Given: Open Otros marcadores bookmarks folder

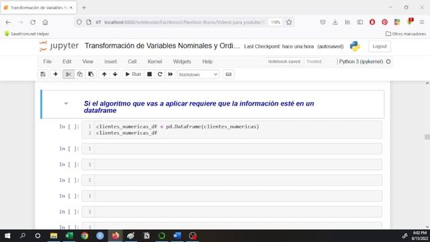Looking at the screenshot, I should [x=406, y=34].
